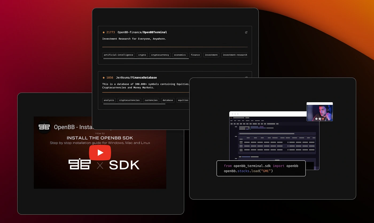Select the finance tag
The height and width of the screenshot is (223, 374).
coord(195,55)
